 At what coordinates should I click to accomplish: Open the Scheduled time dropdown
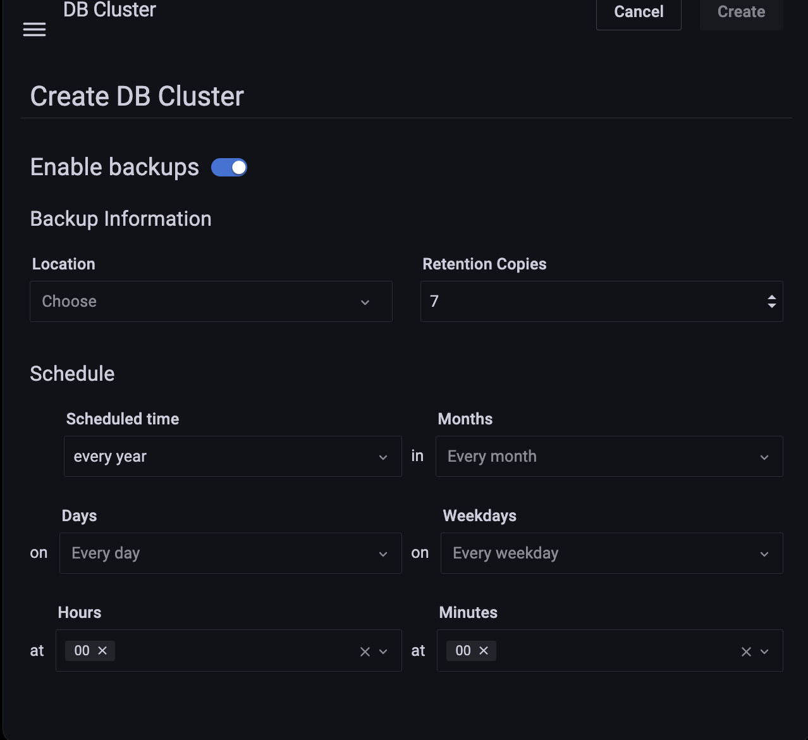point(232,456)
